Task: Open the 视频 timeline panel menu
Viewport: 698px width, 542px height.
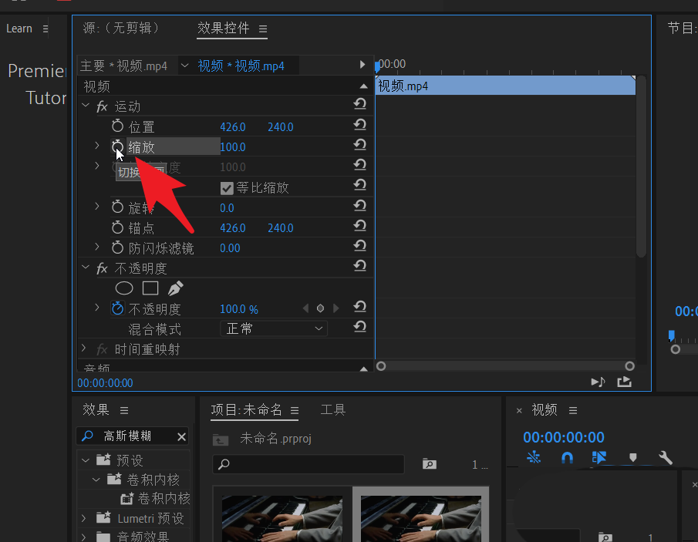Action: (x=573, y=410)
